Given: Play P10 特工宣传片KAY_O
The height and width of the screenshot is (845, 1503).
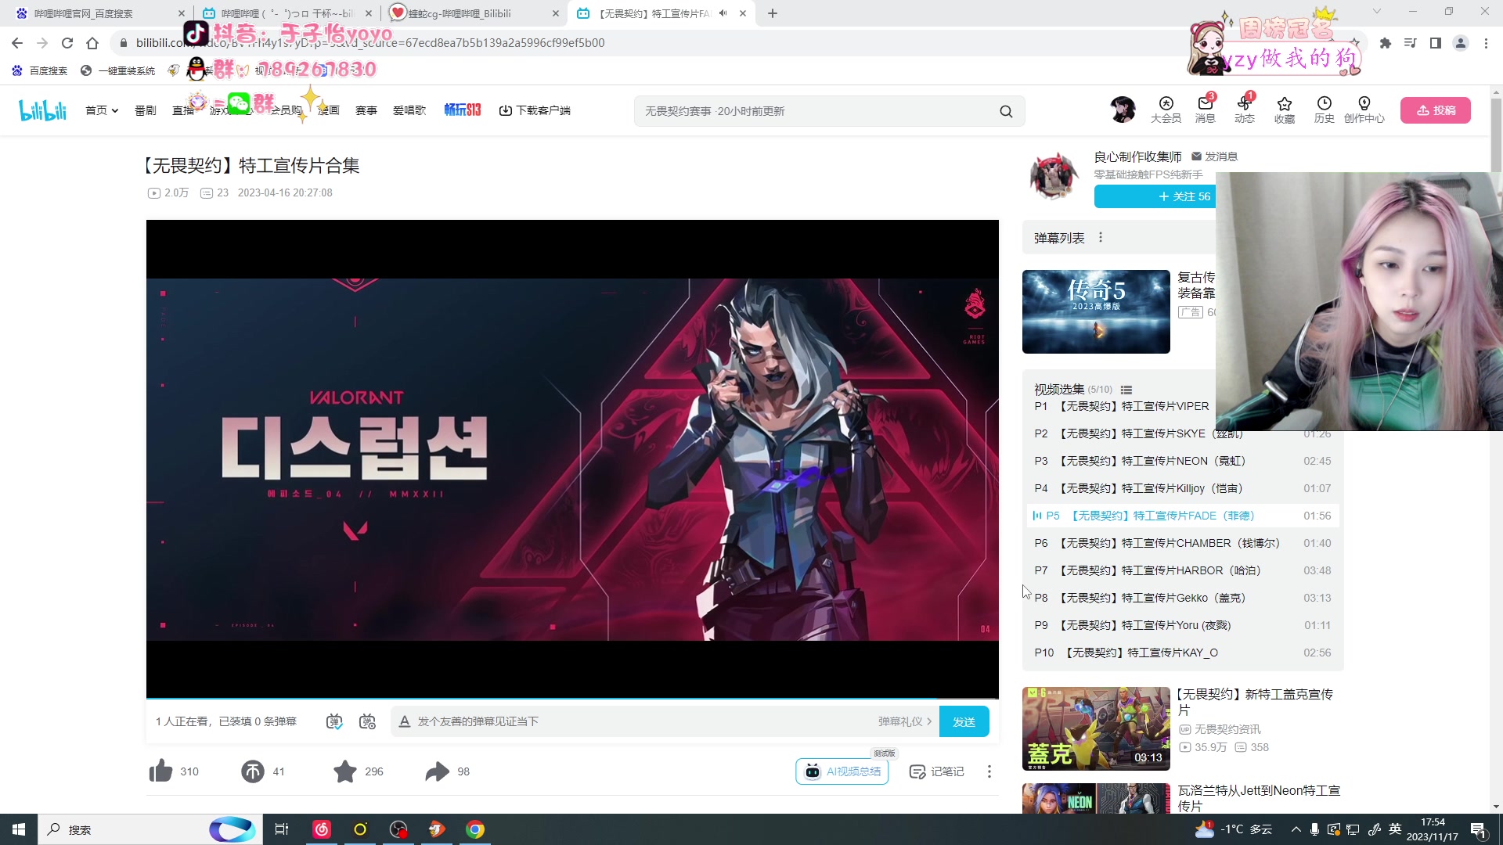Looking at the screenshot, I should point(1183,653).
